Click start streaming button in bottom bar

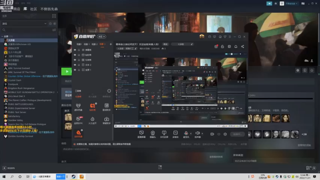pyautogui.click(x=237, y=134)
